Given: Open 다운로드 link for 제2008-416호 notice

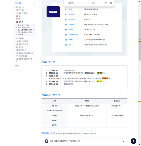Looking at the screenshot, I should point(105,78).
